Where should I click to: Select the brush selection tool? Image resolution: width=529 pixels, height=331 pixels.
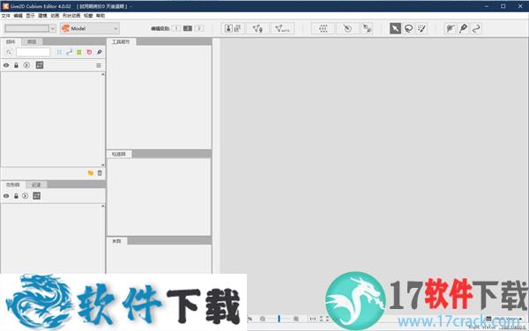421,29
